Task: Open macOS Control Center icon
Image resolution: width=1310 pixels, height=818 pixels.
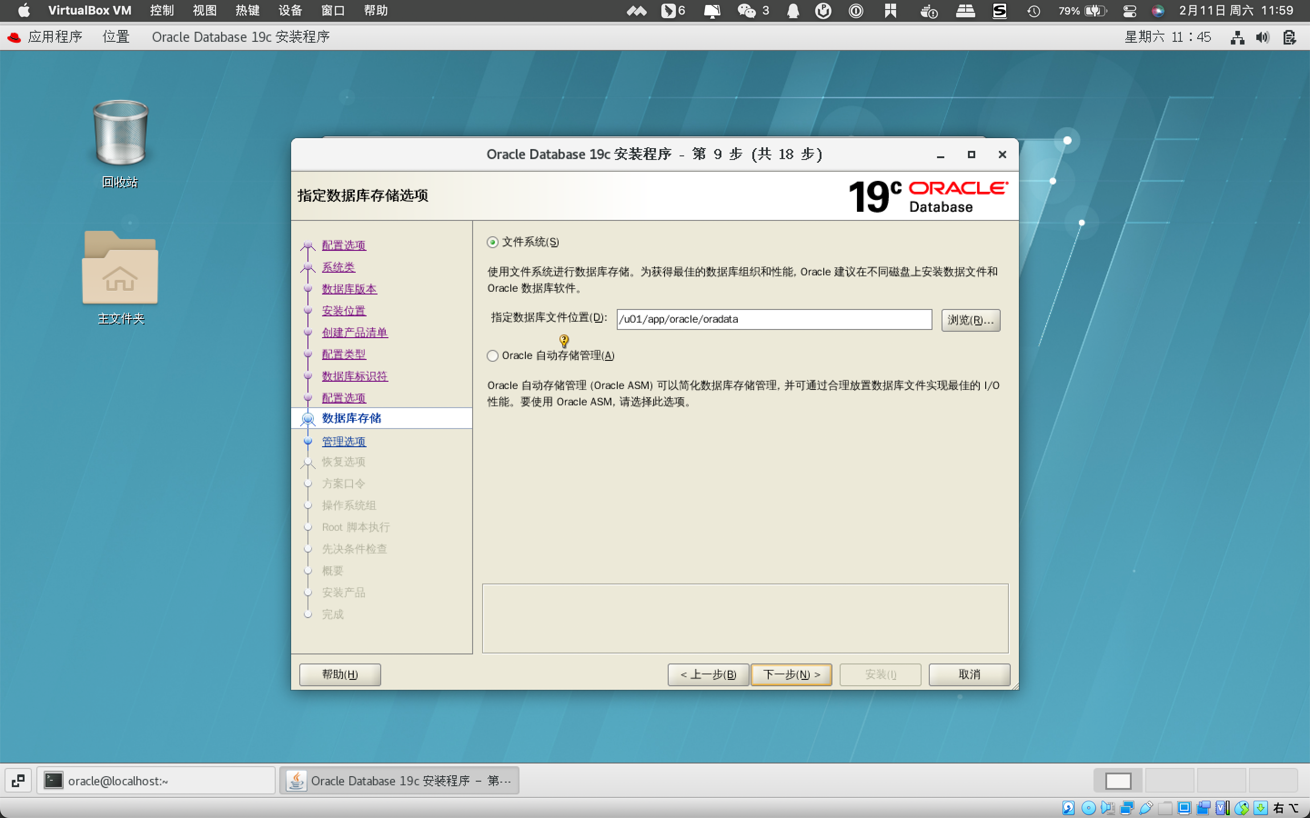Action: coord(1130,11)
